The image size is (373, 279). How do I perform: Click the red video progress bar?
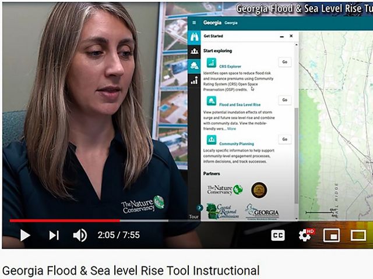click(65, 221)
